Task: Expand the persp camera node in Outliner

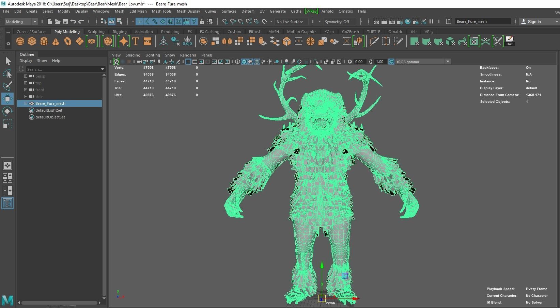Action: coord(26,76)
